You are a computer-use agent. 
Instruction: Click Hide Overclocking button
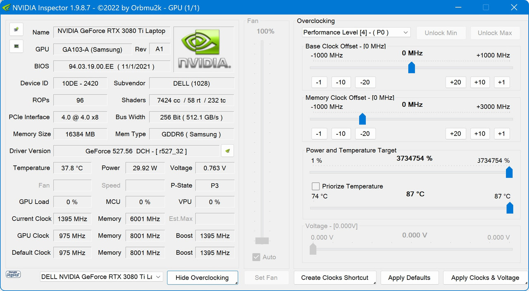[x=202, y=278]
